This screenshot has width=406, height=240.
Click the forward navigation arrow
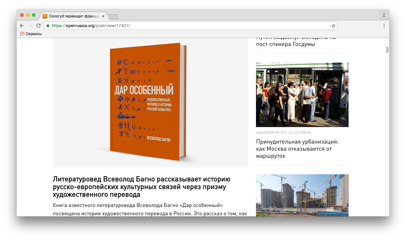[x=30, y=26]
